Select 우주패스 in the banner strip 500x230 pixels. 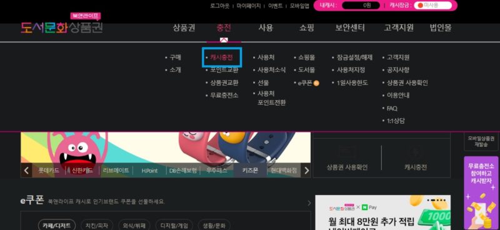216,171
